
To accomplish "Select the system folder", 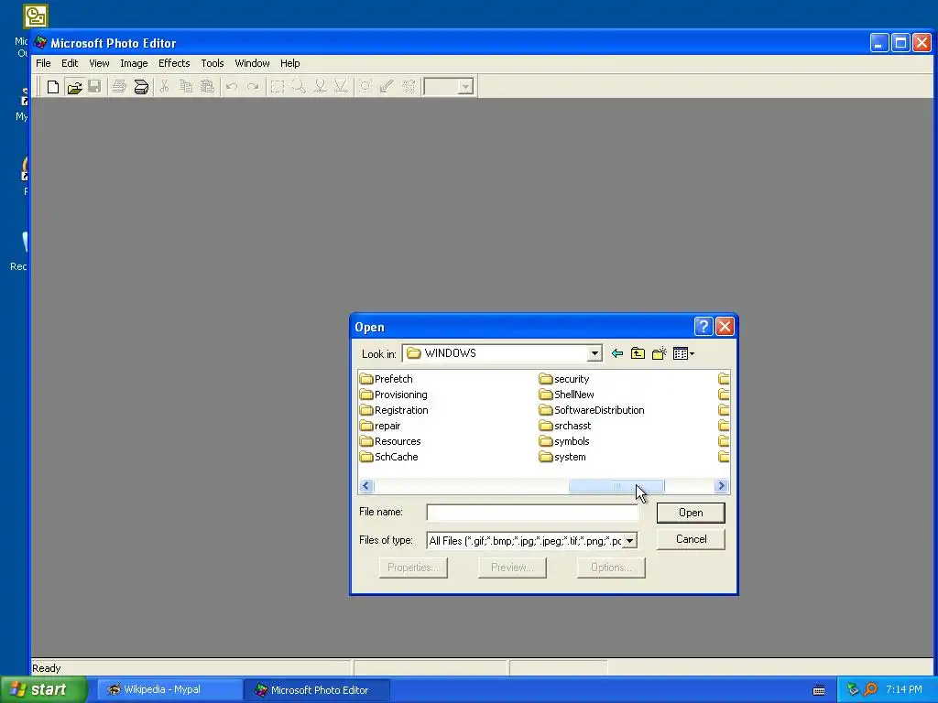I will [562, 457].
